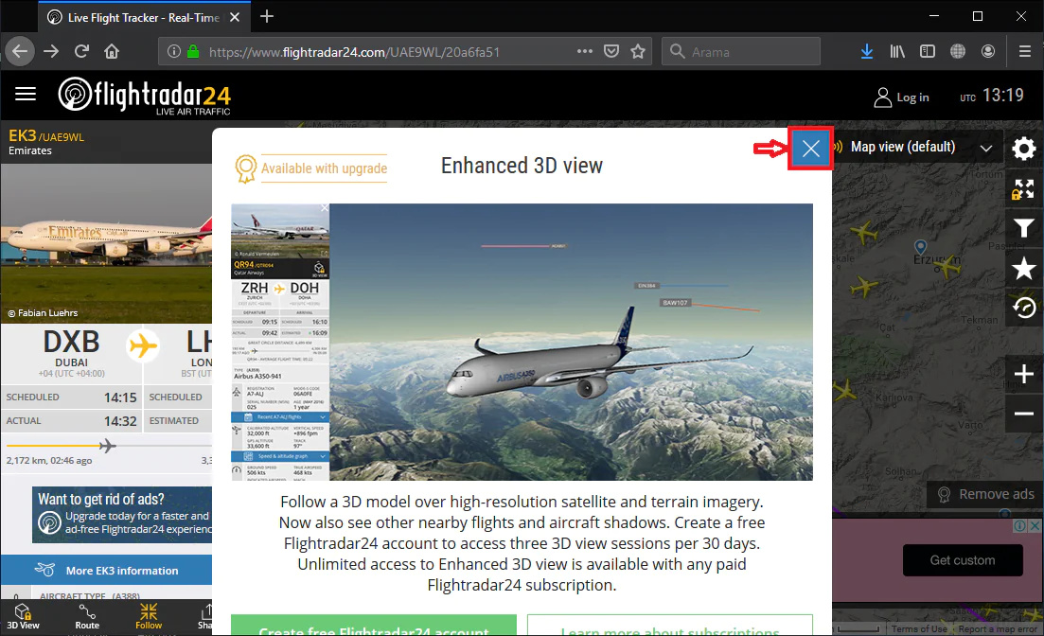The height and width of the screenshot is (636, 1044).
Task: Click the Enhanced 3D view preview image
Action: tap(522, 342)
